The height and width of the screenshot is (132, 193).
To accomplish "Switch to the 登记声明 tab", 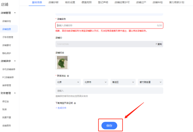I will pyautogui.click(x=103, y=3).
